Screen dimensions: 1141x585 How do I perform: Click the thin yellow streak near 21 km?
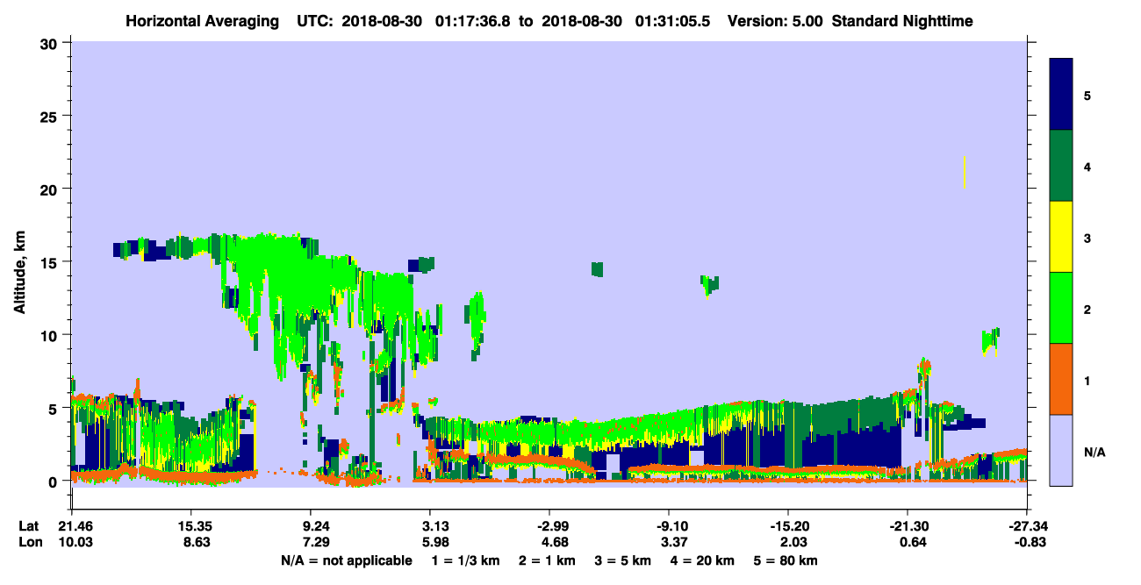pos(964,173)
